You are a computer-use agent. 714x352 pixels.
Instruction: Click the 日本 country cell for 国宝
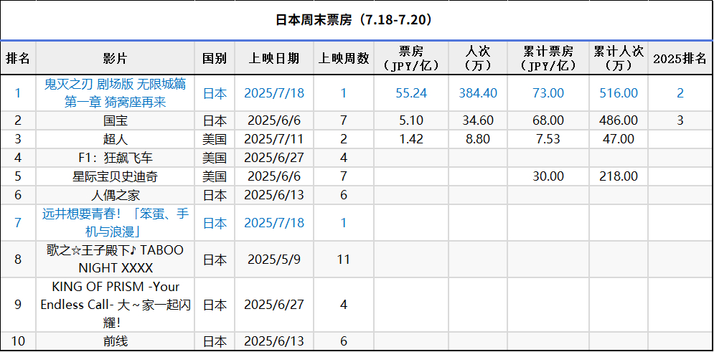[x=215, y=120]
